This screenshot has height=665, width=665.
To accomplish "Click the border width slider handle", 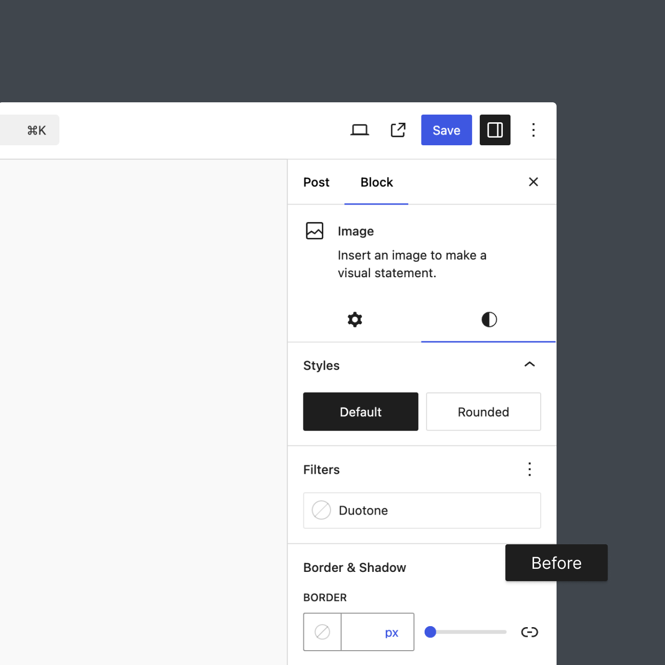I will (430, 632).
